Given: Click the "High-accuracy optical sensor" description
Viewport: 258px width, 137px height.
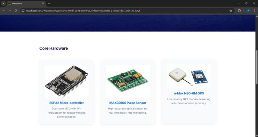Looking at the screenshot, I should pos(128,111).
